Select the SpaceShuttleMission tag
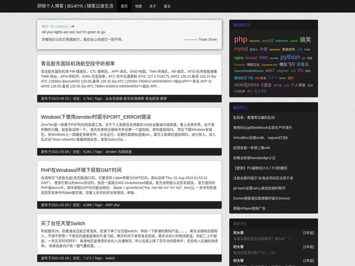Image resolution: width=355 pixels, height=266 pixels. click(249, 71)
